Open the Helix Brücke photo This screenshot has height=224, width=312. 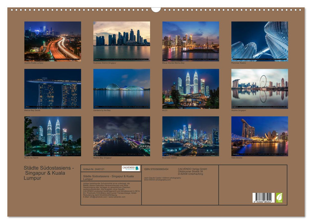[260, 136]
